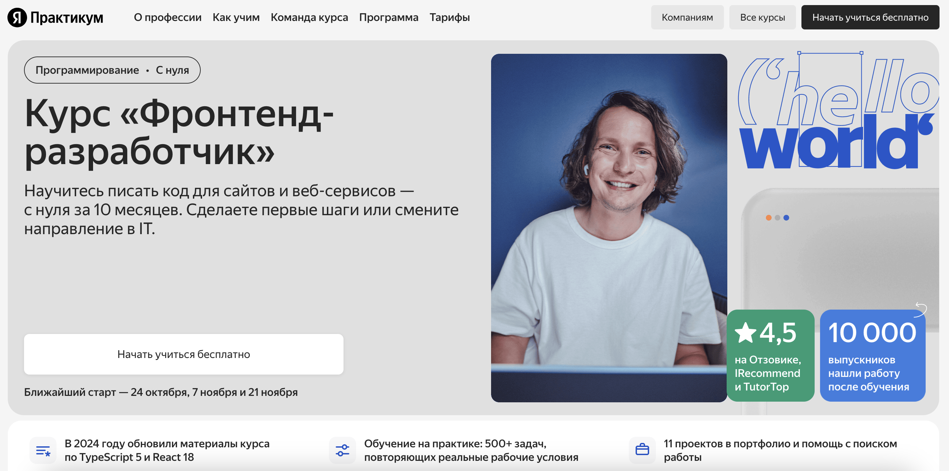
Task: Go to the Как учим section
Action: click(236, 17)
